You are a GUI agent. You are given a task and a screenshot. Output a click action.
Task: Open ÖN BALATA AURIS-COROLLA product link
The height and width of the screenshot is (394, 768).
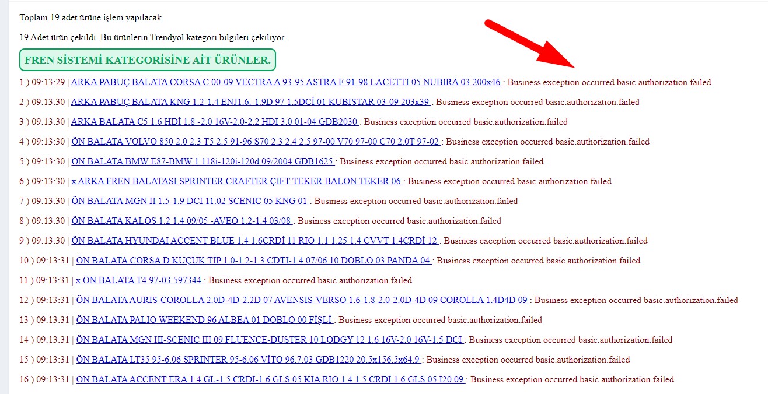pos(302,300)
